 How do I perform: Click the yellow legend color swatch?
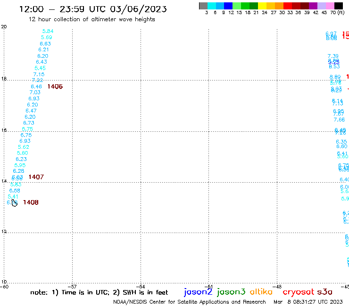click(x=262, y=6)
